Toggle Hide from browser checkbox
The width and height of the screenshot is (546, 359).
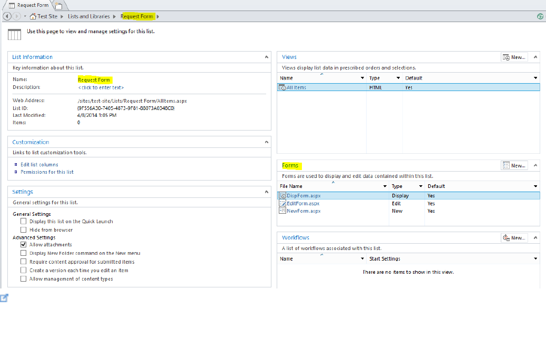pyautogui.click(x=23, y=230)
